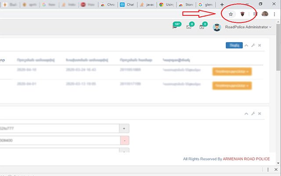Switch to the Chro tab with rainbow icon
The image size is (281, 176).
pyautogui.click(x=108, y=4)
